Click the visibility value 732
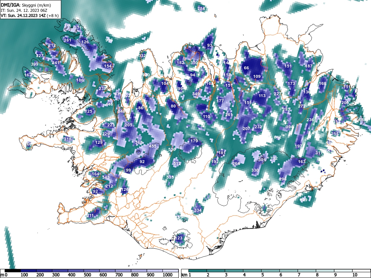 pyautogui.click(x=274, y=158)
